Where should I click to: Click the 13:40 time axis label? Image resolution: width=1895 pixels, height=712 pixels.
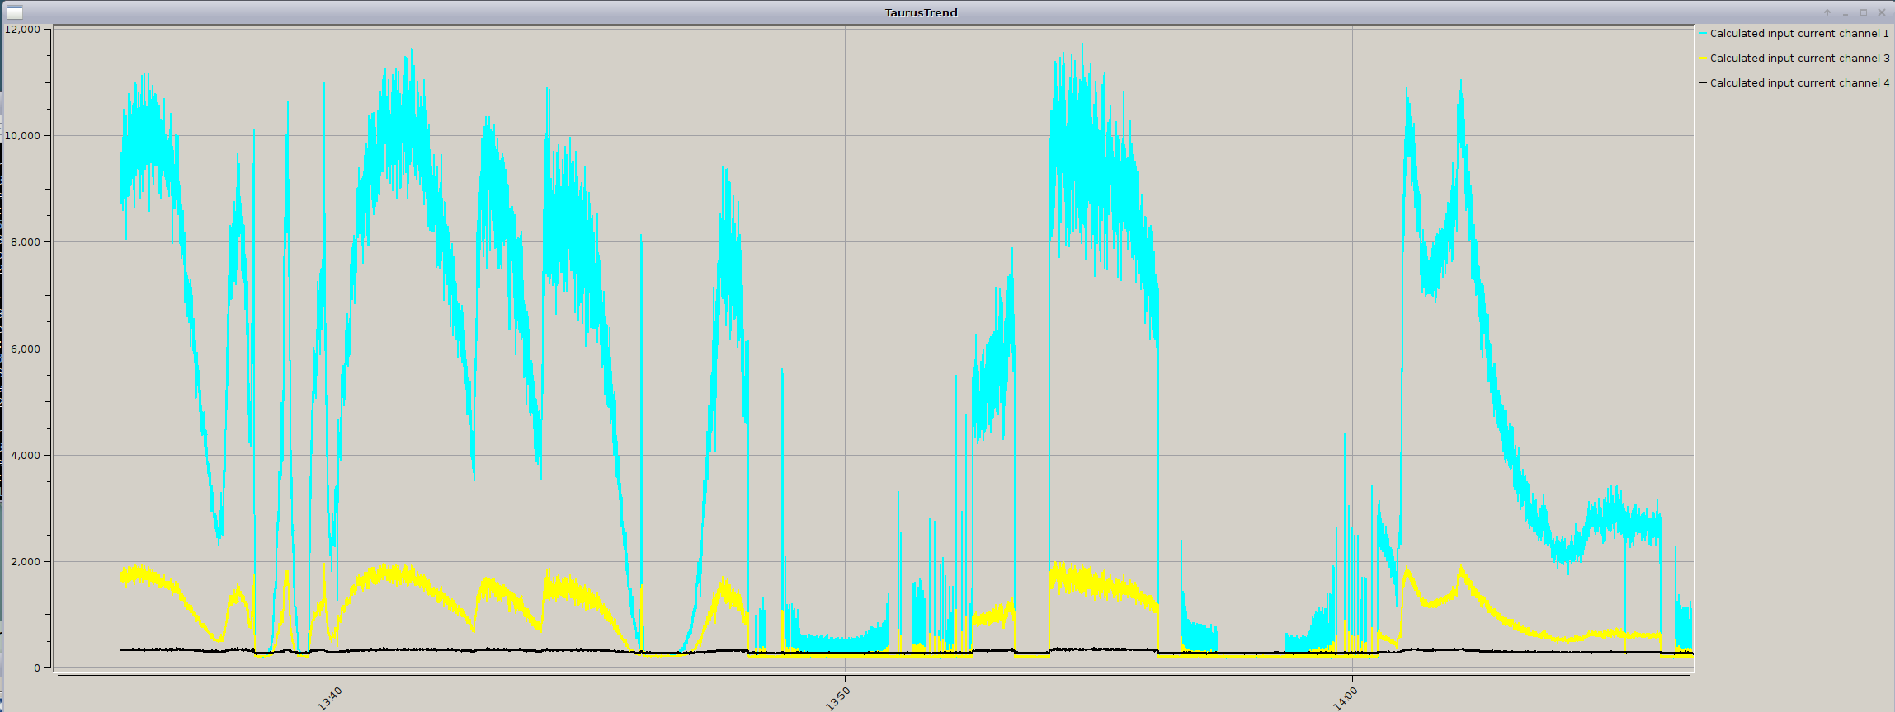pyautogui.click(x=329, y=699)
